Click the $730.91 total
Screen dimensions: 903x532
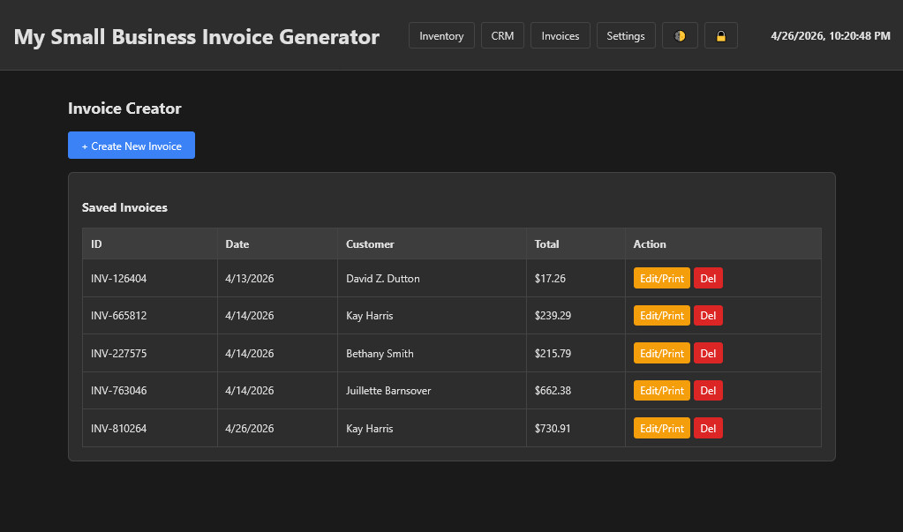[x=553, y=429]
